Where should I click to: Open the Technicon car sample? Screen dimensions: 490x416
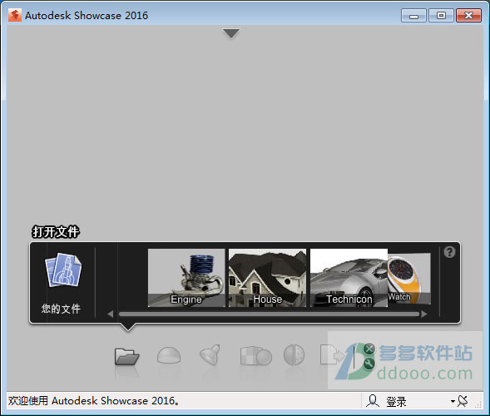coord(349,278)
